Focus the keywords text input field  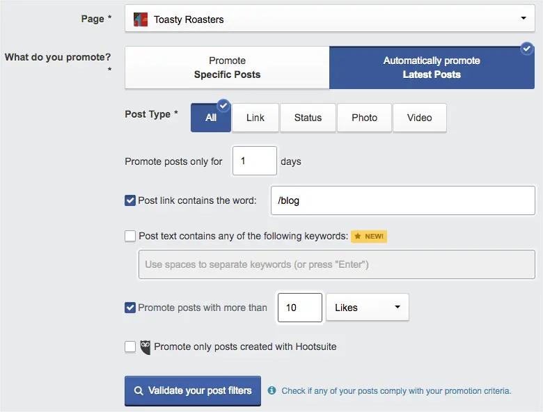[x=336, y=264]
